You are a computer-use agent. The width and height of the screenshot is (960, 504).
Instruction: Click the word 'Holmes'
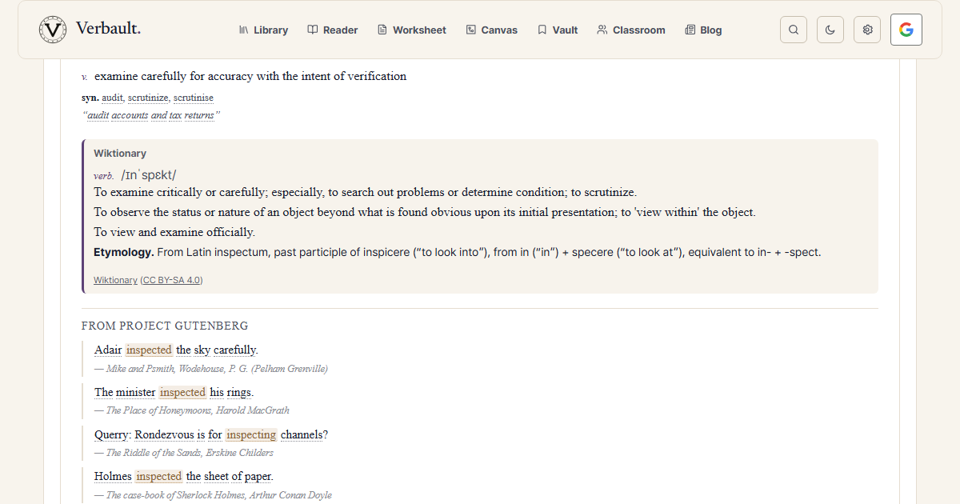(x=113, y=476)
